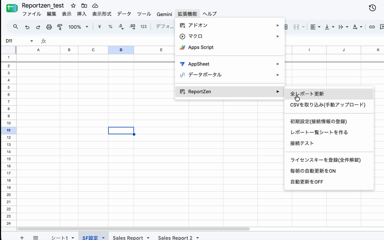This screenshot has height=240, width=384.
Task: Choose 初期設定(接続情報の登録)
Action: coord(329,121)
